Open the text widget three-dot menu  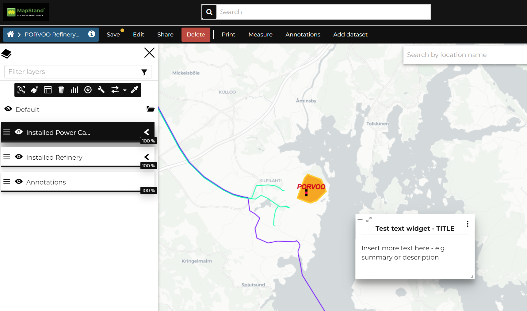click(468, 224)
